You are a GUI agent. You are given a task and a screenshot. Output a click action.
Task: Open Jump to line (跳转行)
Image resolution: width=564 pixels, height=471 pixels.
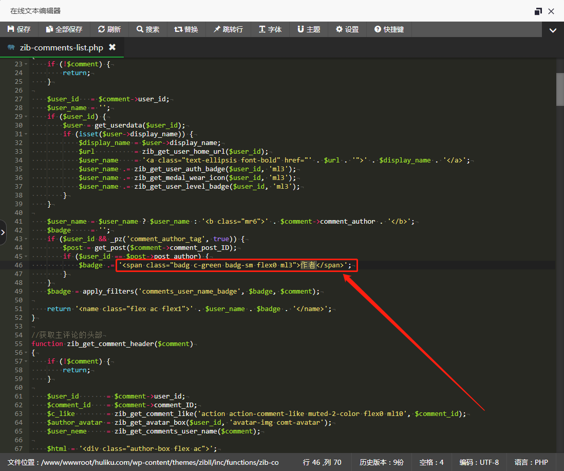click(228, 29)
